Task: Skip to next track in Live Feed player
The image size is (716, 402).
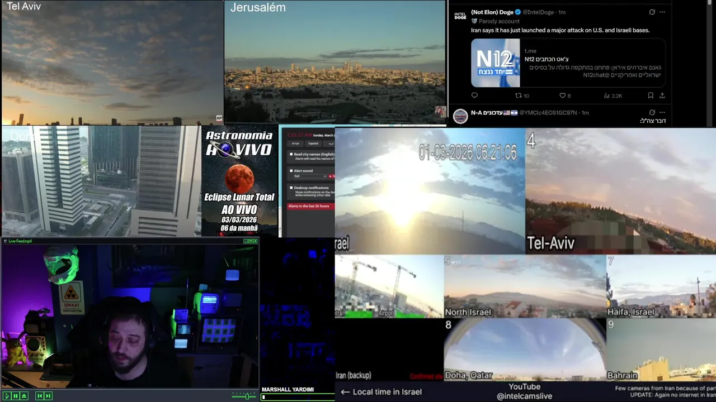Action: pos(48,396)
